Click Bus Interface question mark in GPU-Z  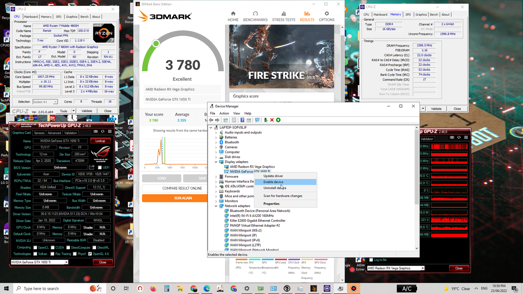pyautogui.click(x=110, y=180)
